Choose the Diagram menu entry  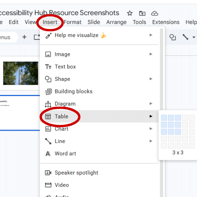pos(99,104)
